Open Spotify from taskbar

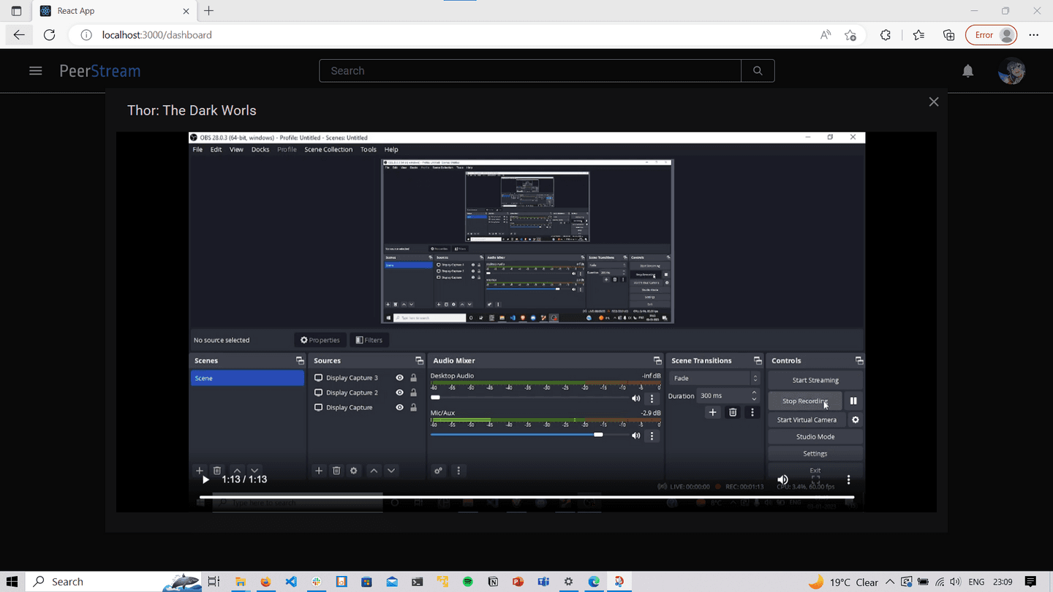tap(467, 582)
